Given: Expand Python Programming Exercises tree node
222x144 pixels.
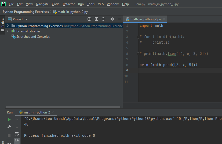Looking at the screenshot, I should [8, 26].
